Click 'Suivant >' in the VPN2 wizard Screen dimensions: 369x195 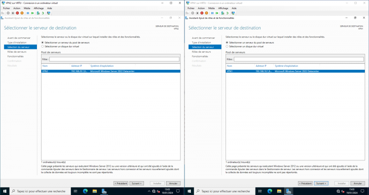(137, 183)
